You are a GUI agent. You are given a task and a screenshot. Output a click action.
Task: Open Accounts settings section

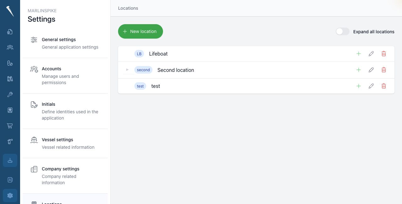click(65, 76)
